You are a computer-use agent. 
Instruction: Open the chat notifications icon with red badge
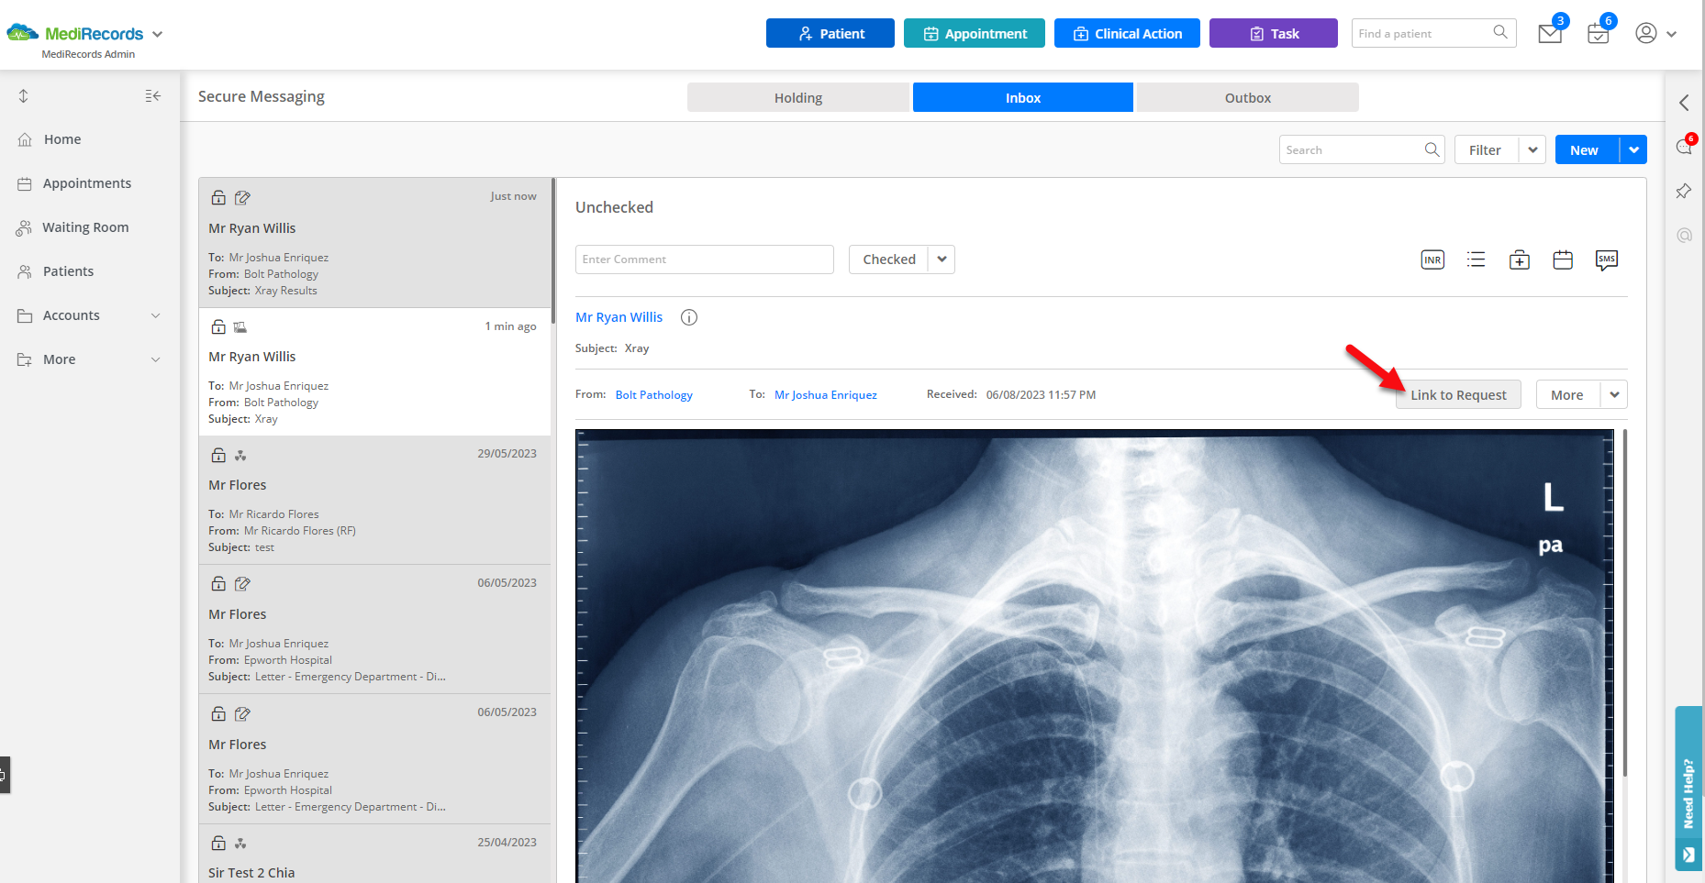click(x=1685, y=146)
